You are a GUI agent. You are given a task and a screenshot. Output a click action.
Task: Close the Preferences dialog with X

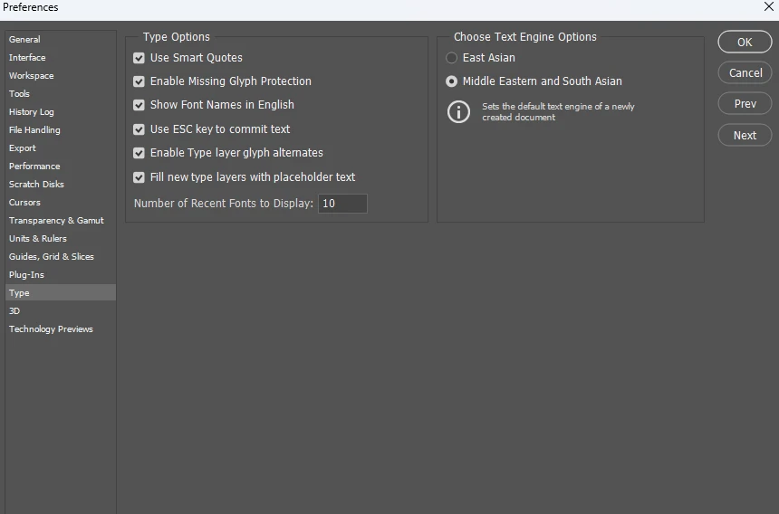point(768,6)
